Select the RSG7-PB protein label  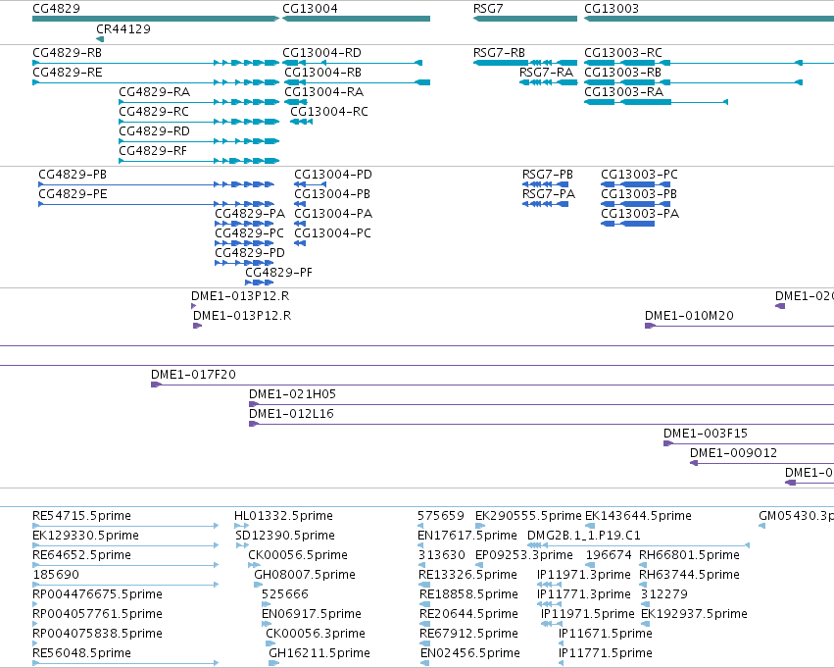click(x=547, y=175)
